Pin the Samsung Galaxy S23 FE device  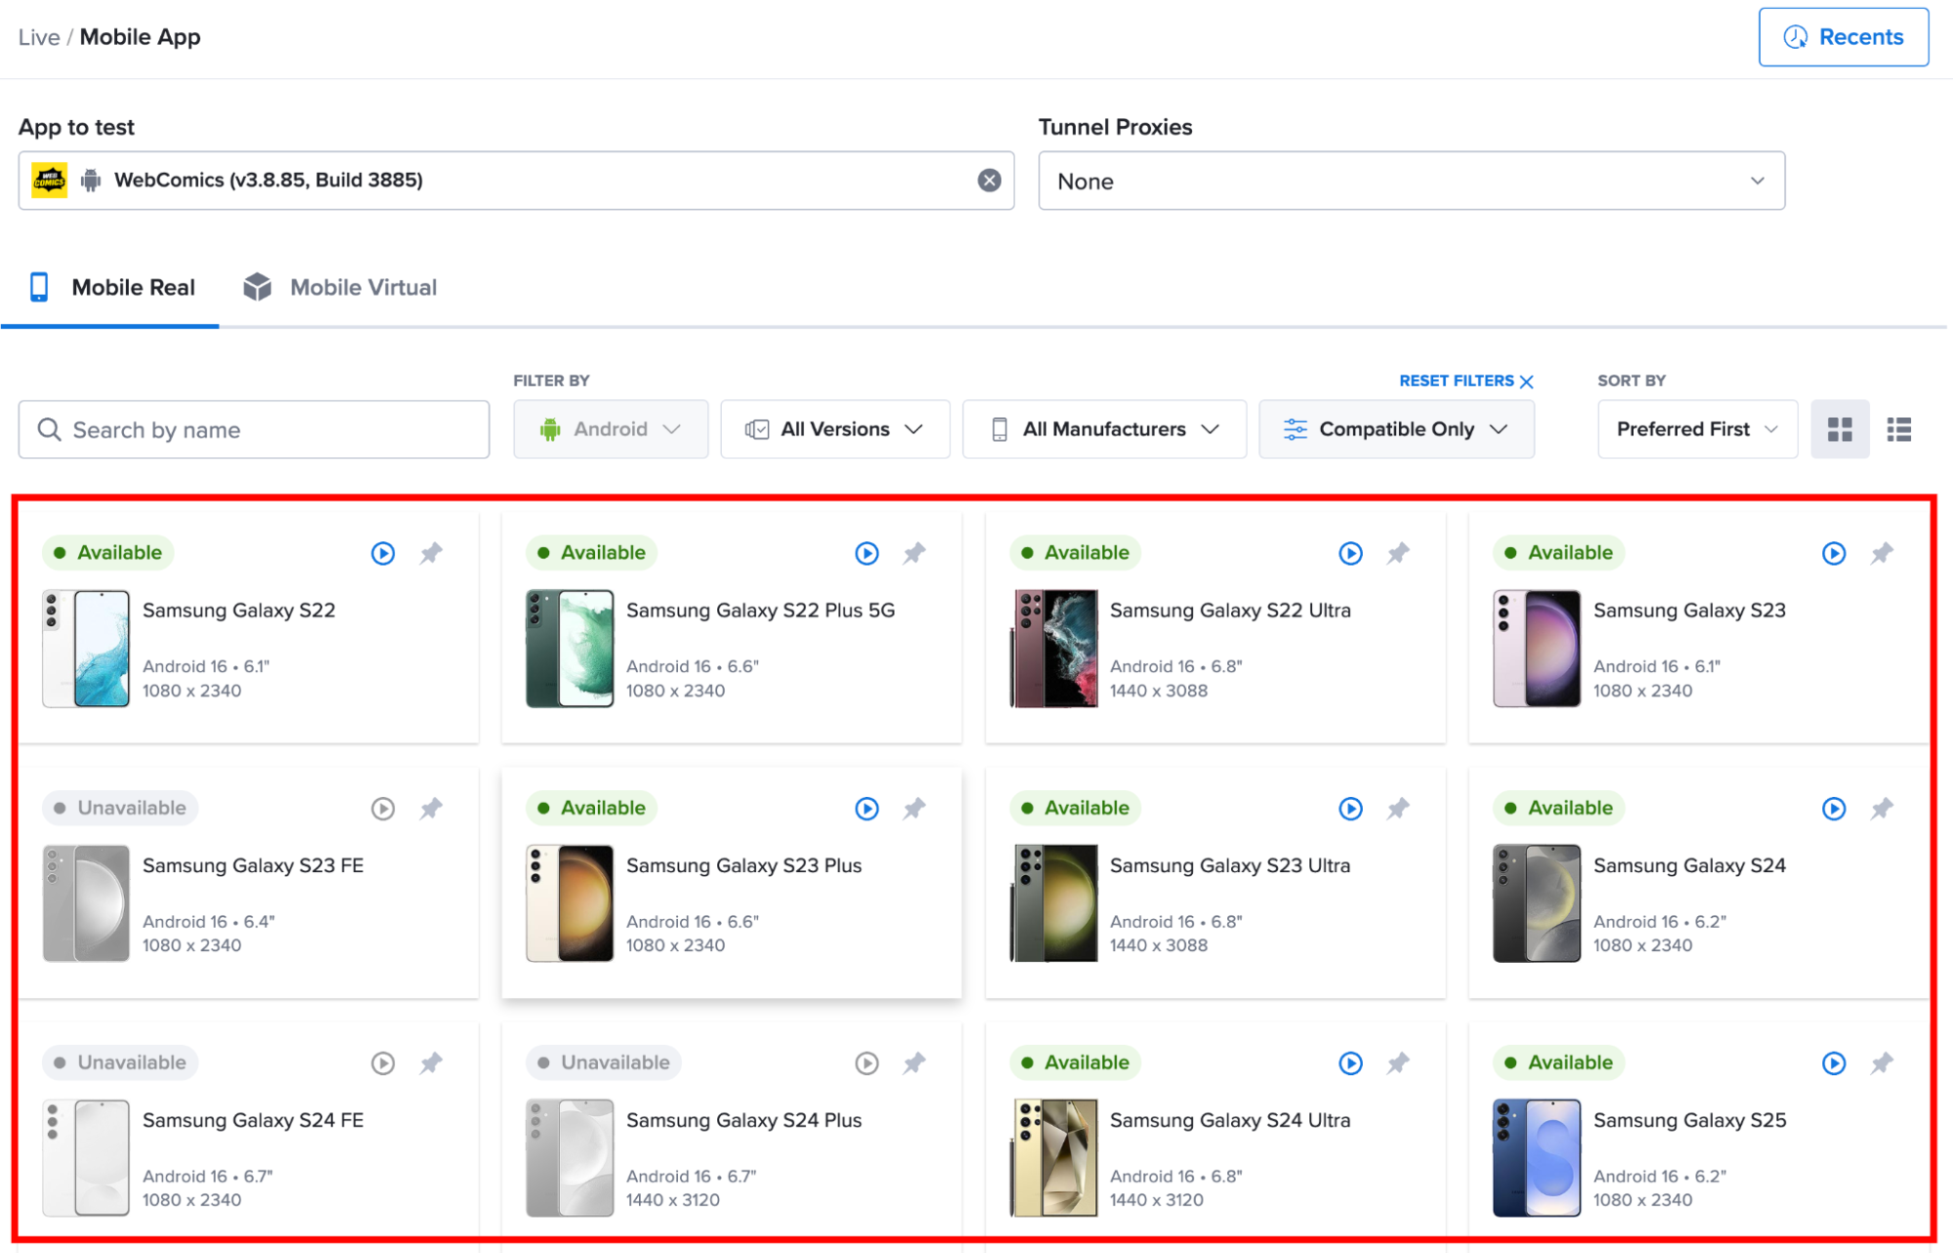[x=431, y=809]
